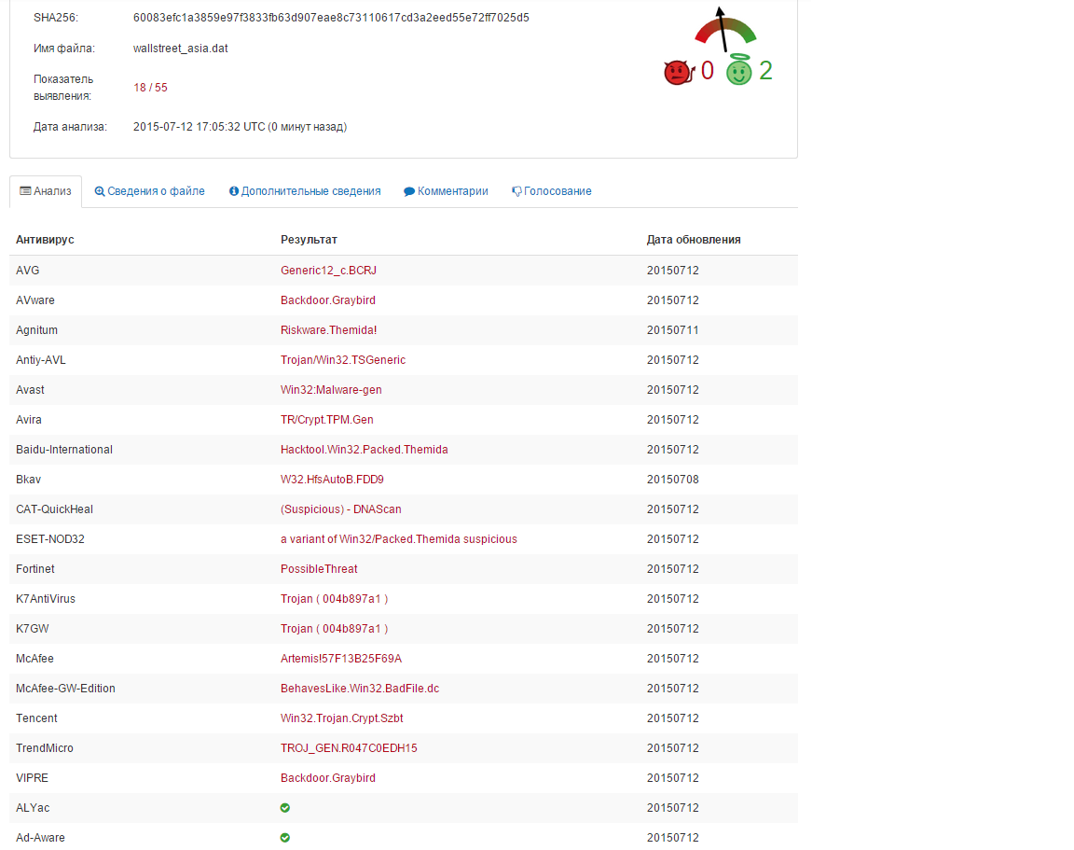Click the result TROJ_GEN.R047C0EDH15
Viewport: 1074px width, 850px height.
pyautogui.click(x=349, y=748)
